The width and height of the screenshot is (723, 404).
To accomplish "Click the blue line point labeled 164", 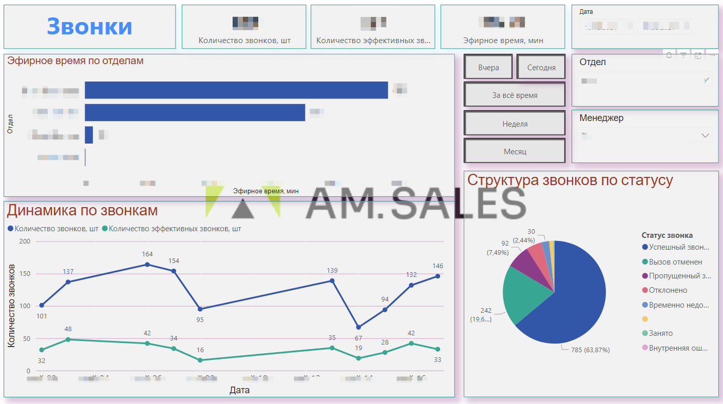I will pos(147,265).
